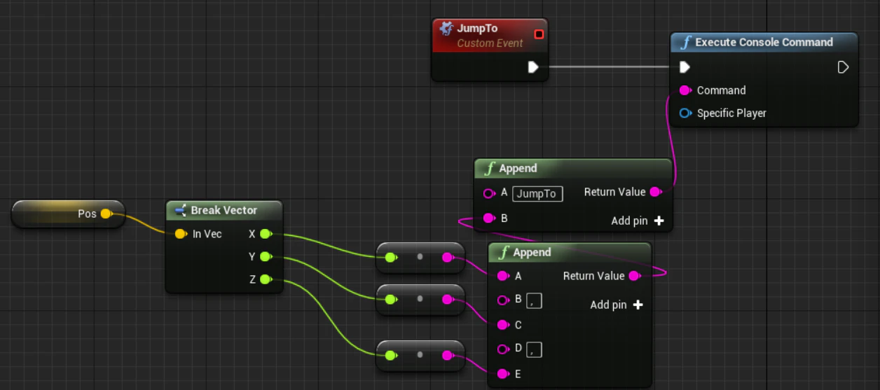This screenshot has width=880, height=390.
Task: Click the function icon on Execute Console Command
Action: (x=685, y=42)
